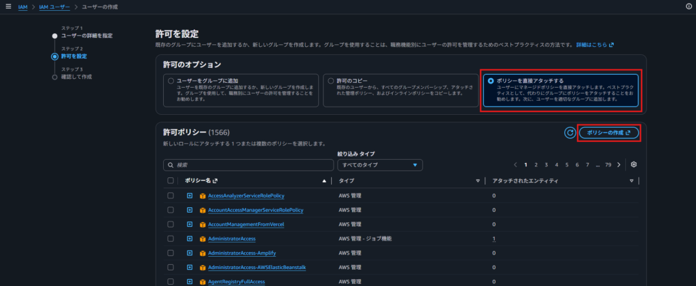696x286 pixels.
Task: Go to page 6 of policies
Action: [x=577, y=165]
